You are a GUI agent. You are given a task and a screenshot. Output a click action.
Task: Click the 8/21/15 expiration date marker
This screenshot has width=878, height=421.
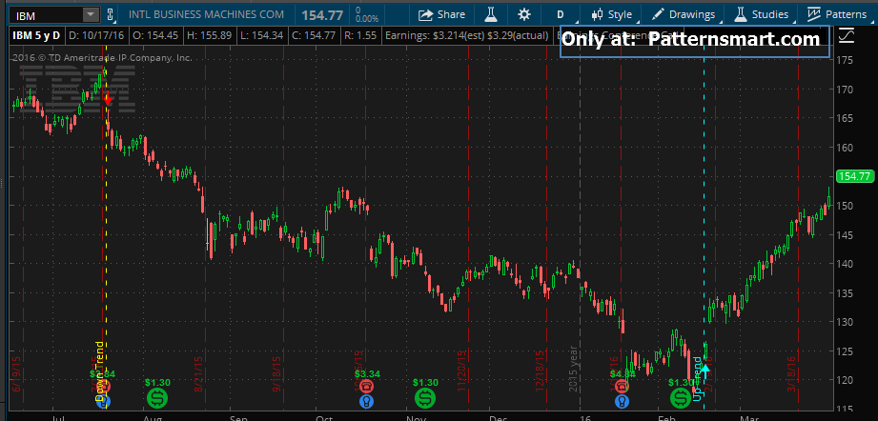click(x=197, y=374)
